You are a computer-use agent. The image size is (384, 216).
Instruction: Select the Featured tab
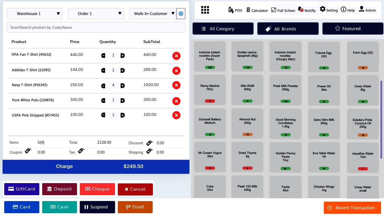[353, 28]
